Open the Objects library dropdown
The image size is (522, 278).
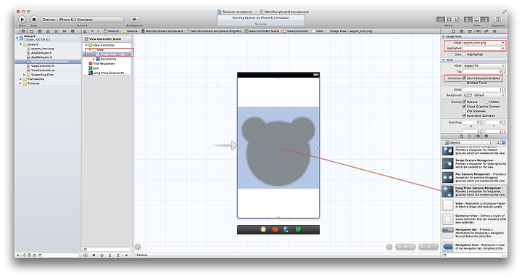pos(468,143)
